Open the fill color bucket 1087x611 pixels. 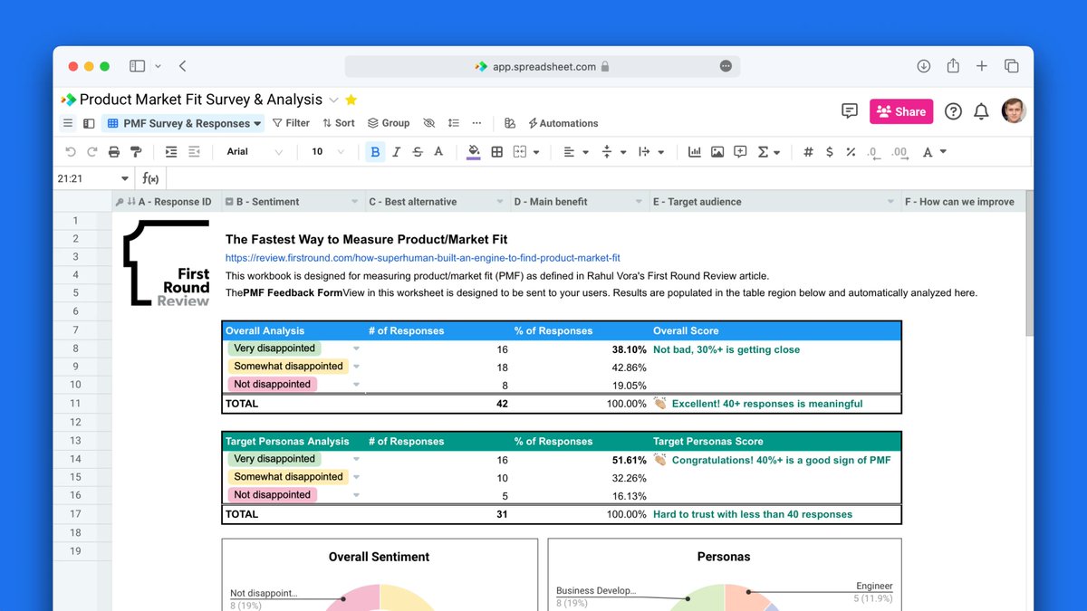(x=474, y=152)
